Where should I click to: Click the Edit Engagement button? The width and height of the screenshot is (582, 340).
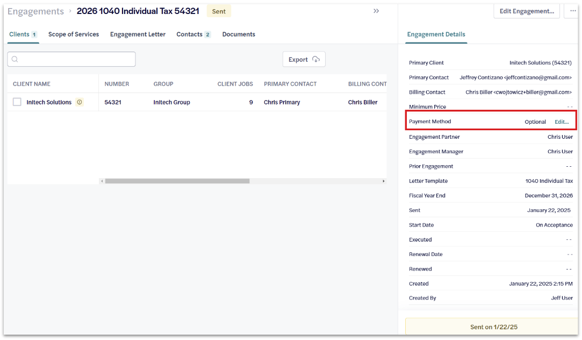527,11
